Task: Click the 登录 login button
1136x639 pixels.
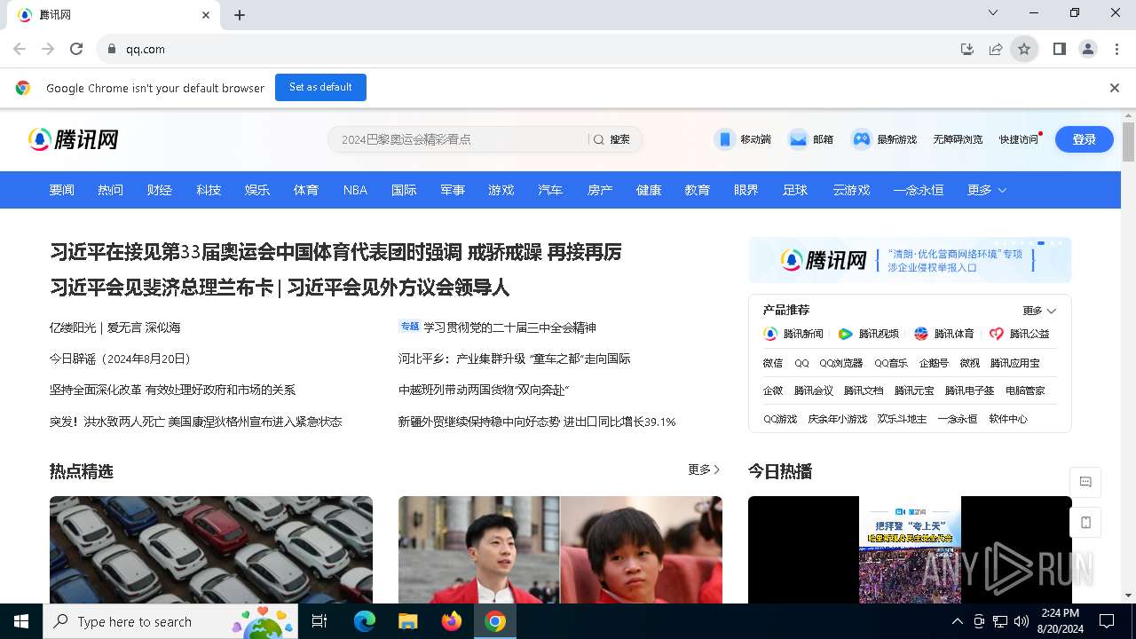Action: click(x=1085, y=139)
